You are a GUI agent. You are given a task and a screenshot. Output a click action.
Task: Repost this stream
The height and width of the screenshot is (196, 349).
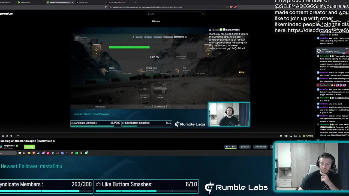(x=245, y=147)
